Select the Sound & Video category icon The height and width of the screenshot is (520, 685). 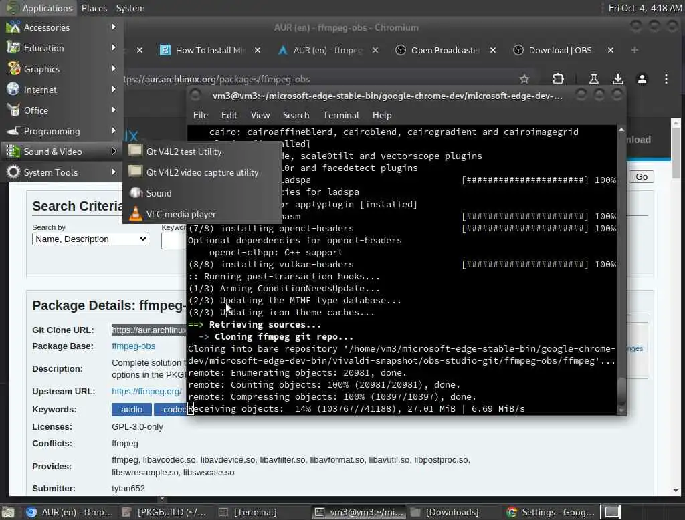(13, 152)
